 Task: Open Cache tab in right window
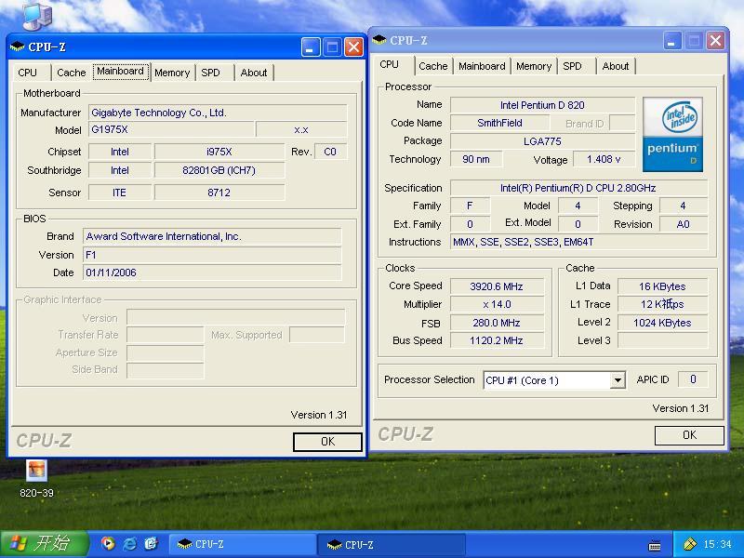(433, 66)
